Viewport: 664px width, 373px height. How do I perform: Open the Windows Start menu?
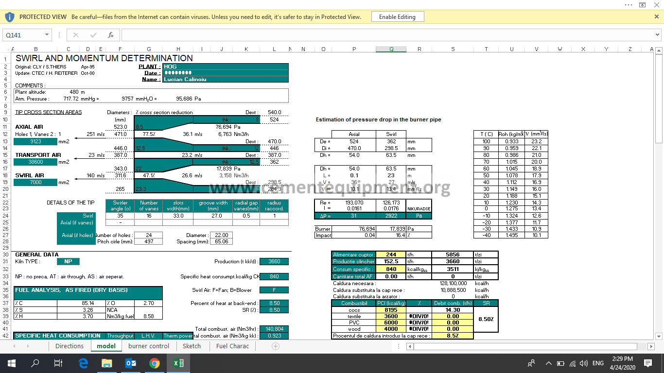coord(11,363)
